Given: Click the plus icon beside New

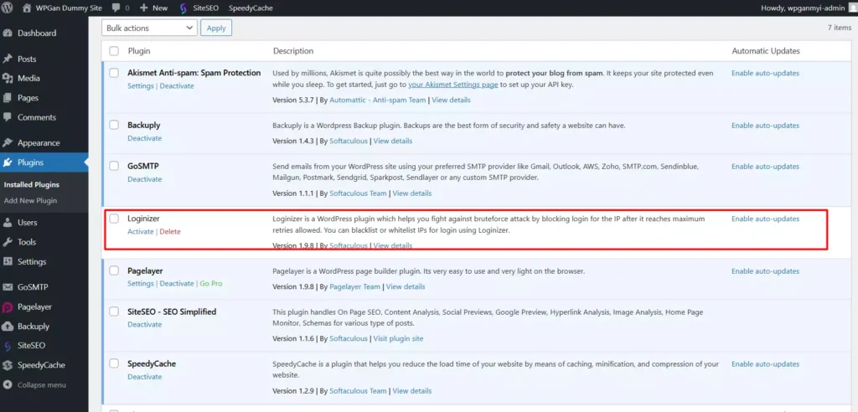Looking at the screenshot, I should click(x=144, y=8).
